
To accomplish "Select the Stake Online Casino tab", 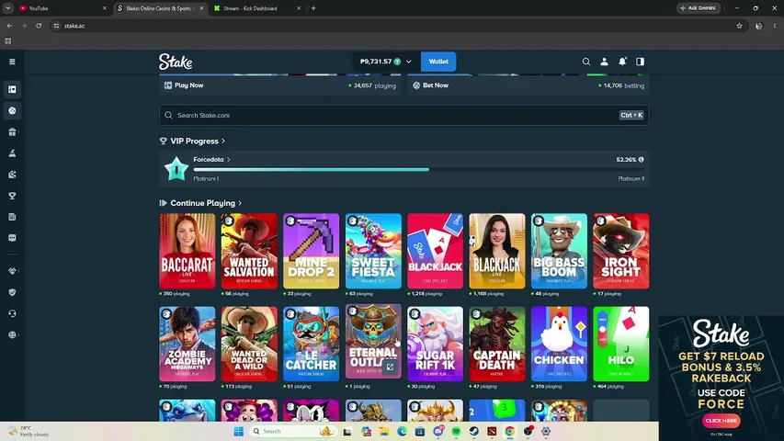I will (x=160, y=8).
